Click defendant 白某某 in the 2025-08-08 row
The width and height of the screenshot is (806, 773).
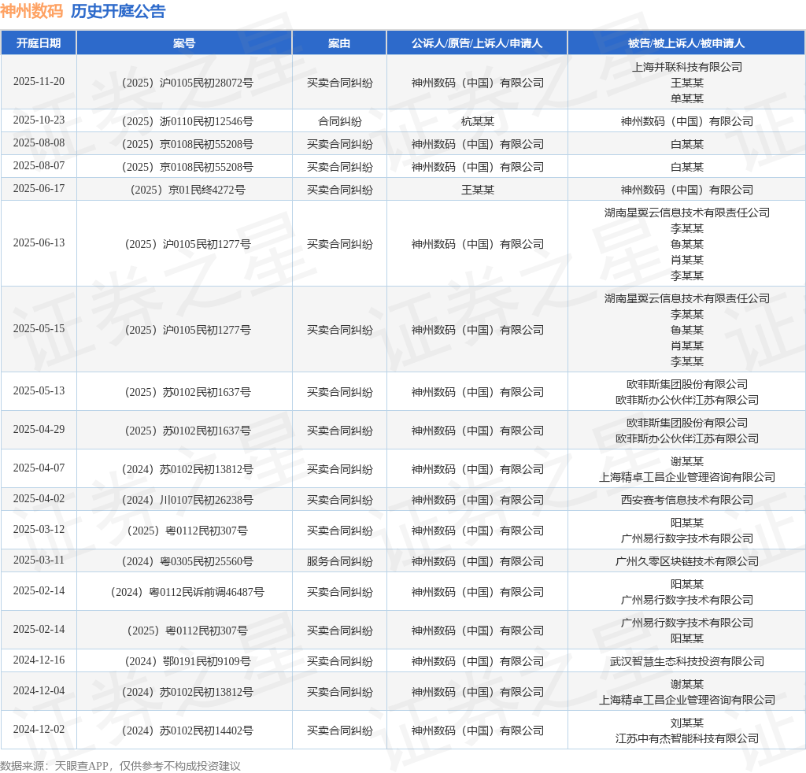click(x=686, y=144)
